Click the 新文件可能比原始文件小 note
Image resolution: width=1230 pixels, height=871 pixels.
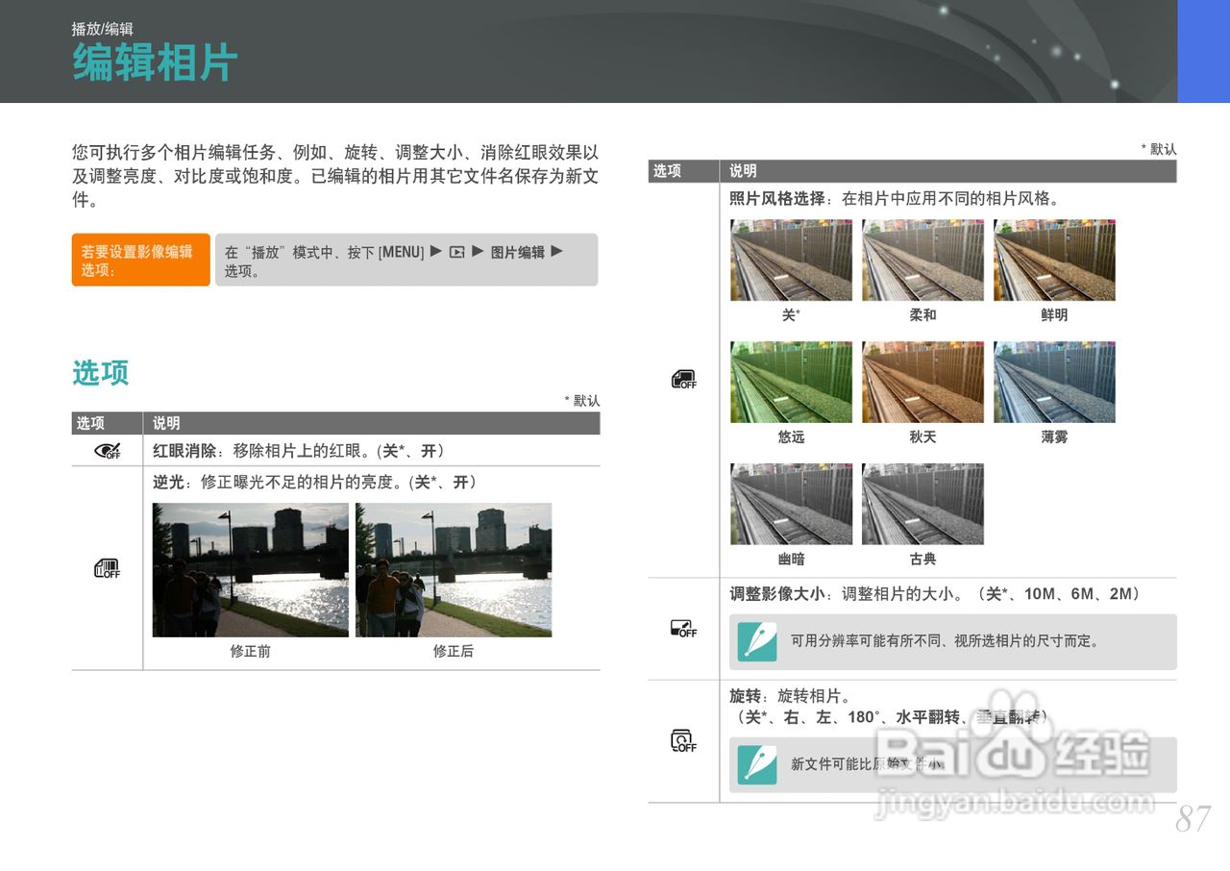[x=868, y=764]
